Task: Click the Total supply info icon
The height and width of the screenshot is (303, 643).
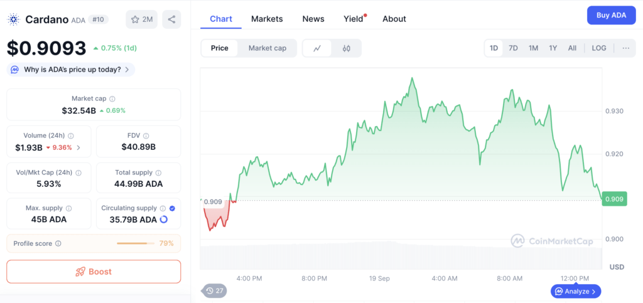Action: tap(158, 173)
